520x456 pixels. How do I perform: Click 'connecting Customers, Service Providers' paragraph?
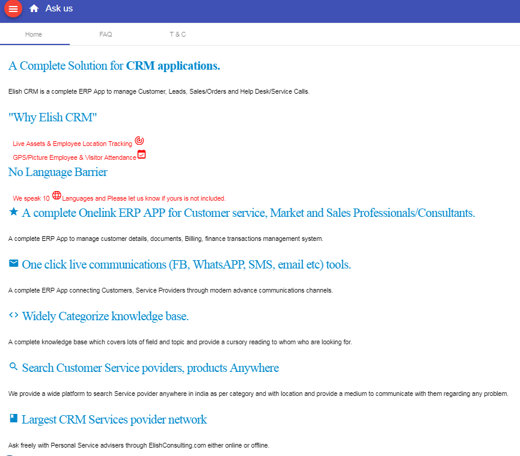point(171,290)
